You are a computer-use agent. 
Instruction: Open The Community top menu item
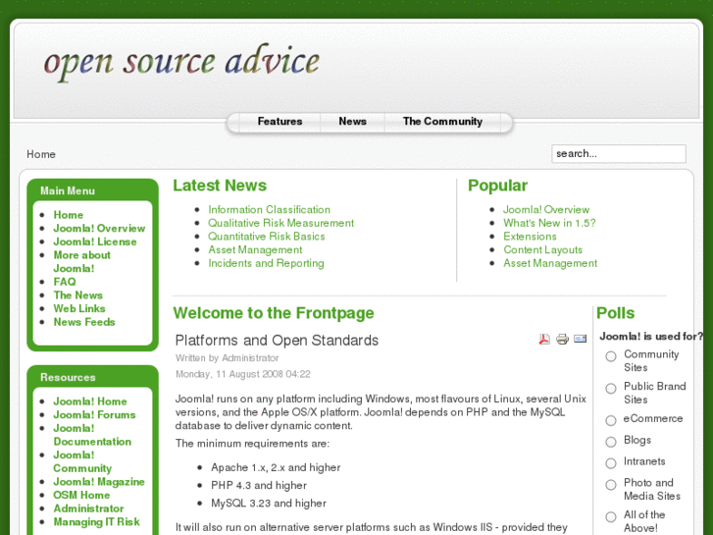(x=442, y=122)
